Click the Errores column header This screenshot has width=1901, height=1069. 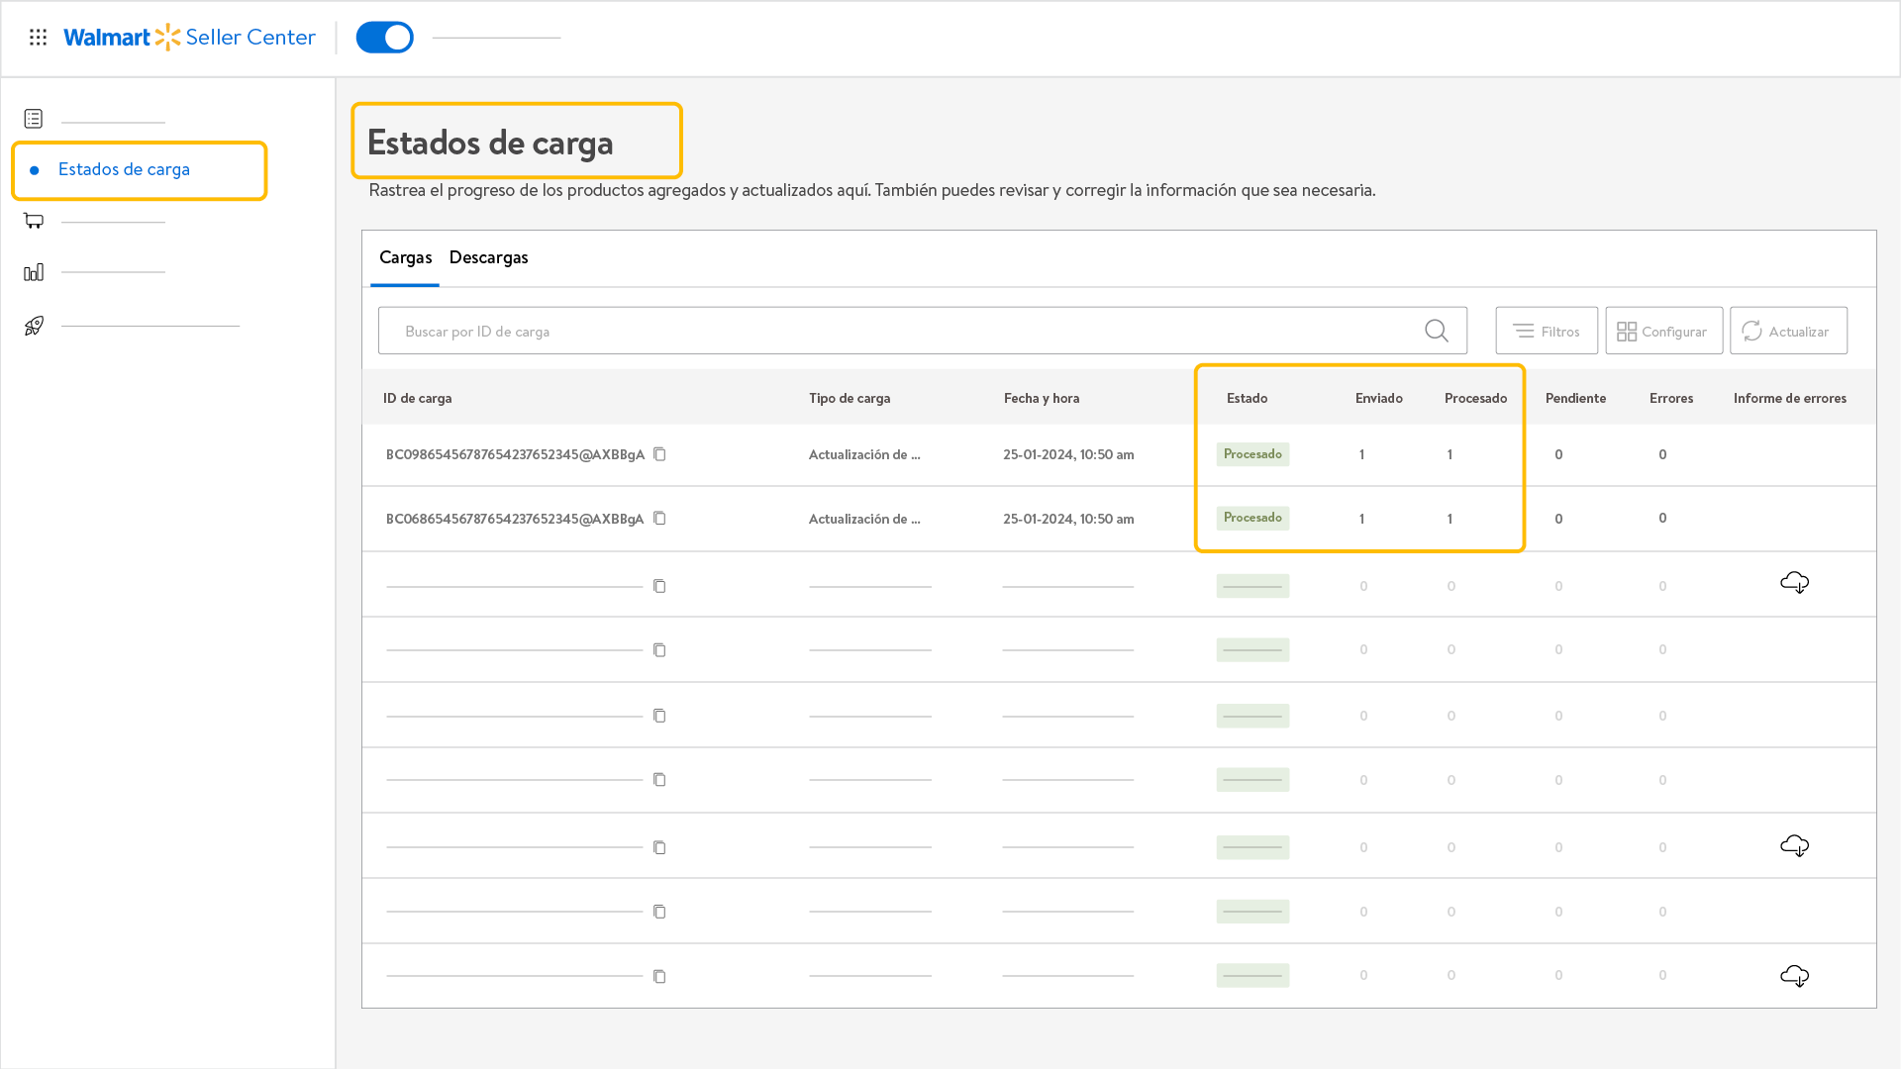[1671, 398]
